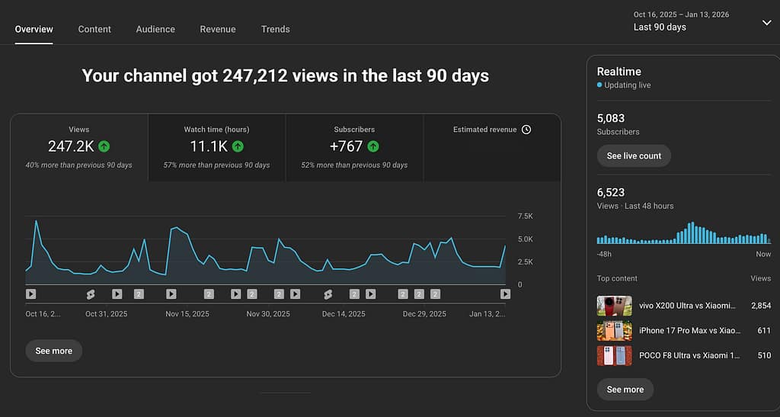This screenshot has height=417, width=780.
Task: Click See more below the views chart
Action: 53,351
